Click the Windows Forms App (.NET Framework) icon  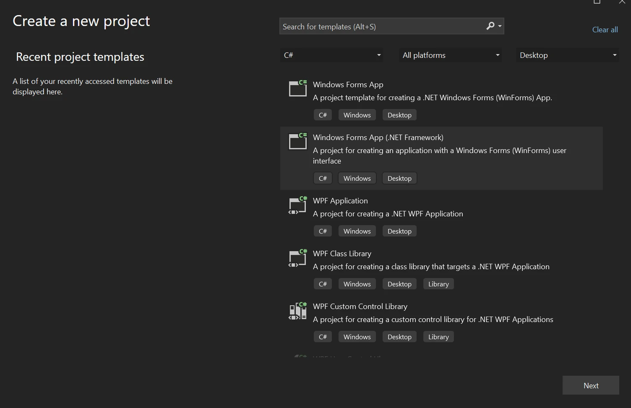pos(298,141)
